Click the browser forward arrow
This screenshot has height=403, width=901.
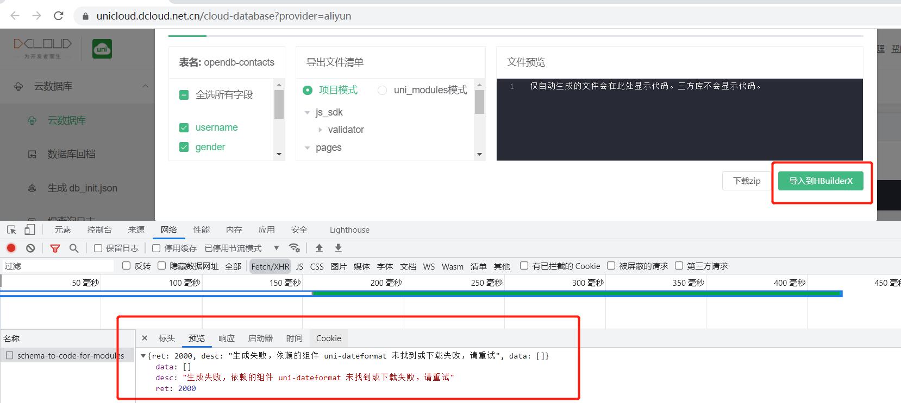tap(36, 16)
